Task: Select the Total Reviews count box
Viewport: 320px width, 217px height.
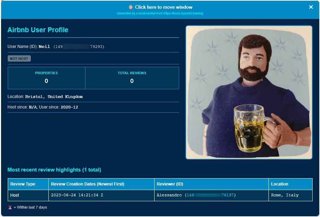Action: 132,78
